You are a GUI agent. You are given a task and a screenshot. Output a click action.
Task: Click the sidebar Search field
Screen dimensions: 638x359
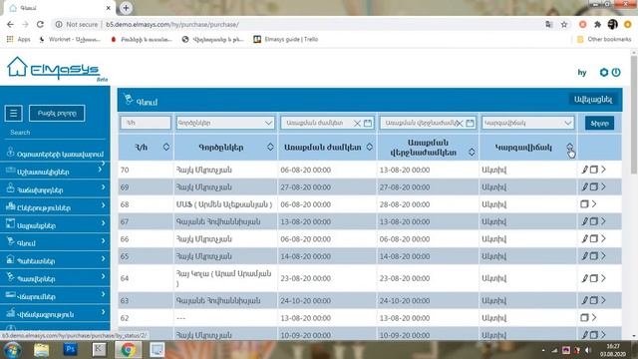(55, 133)
